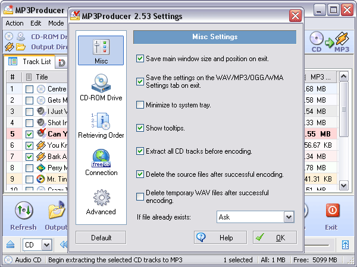Click the track list vertical scrollbar thumb
The image size is (357, 267).
click(x=343, y=109)
